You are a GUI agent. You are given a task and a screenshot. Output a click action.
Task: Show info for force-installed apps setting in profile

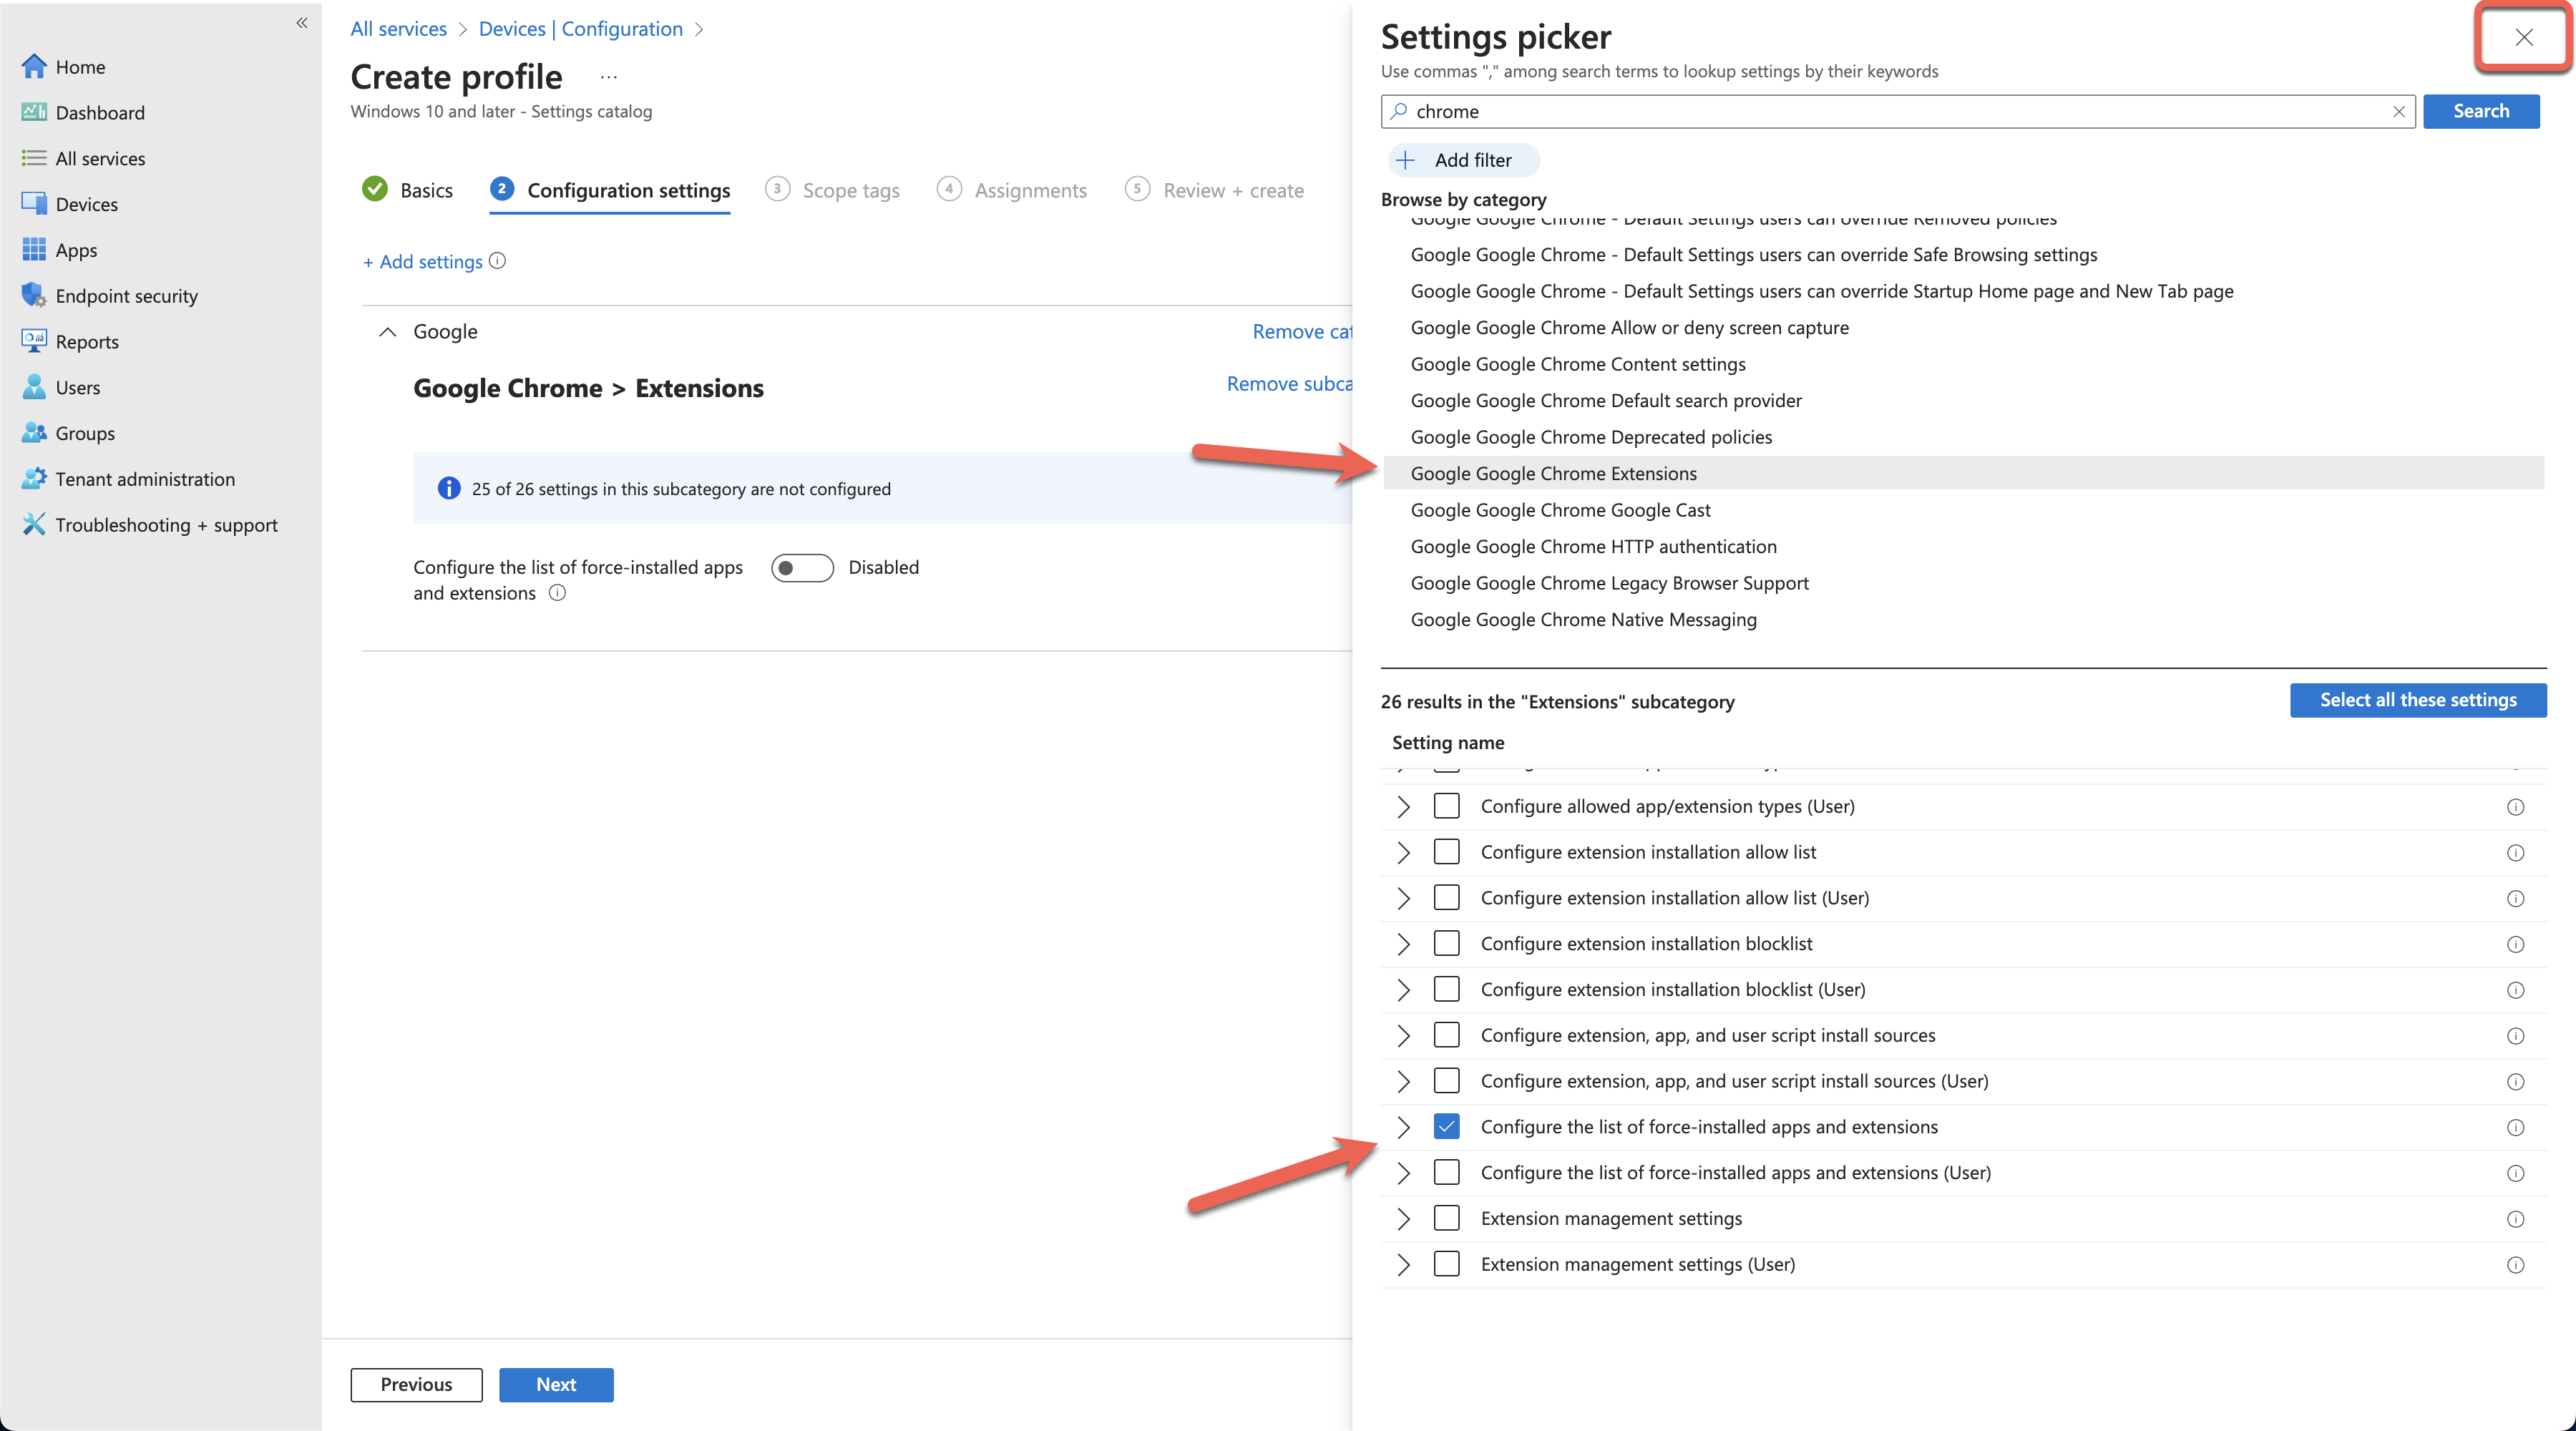coord(557,593)
